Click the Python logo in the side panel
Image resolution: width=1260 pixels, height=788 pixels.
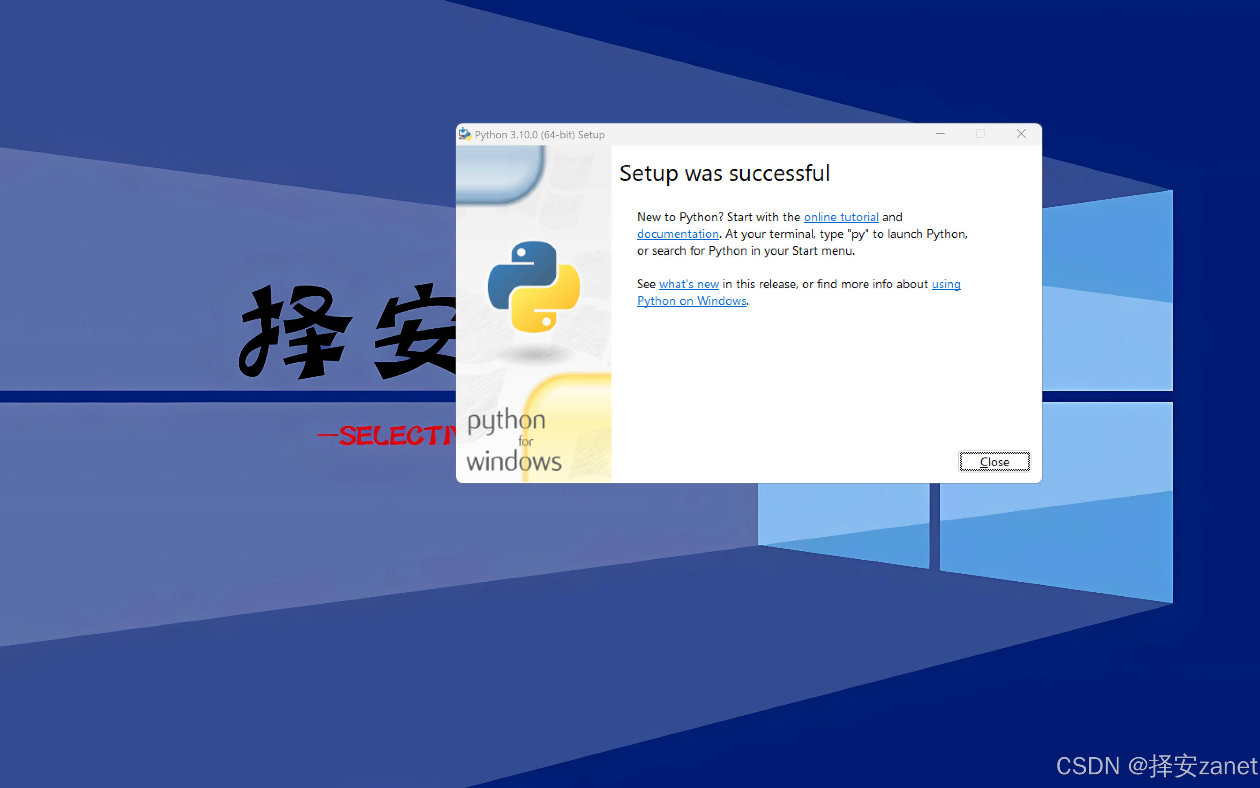pos(534,286)
